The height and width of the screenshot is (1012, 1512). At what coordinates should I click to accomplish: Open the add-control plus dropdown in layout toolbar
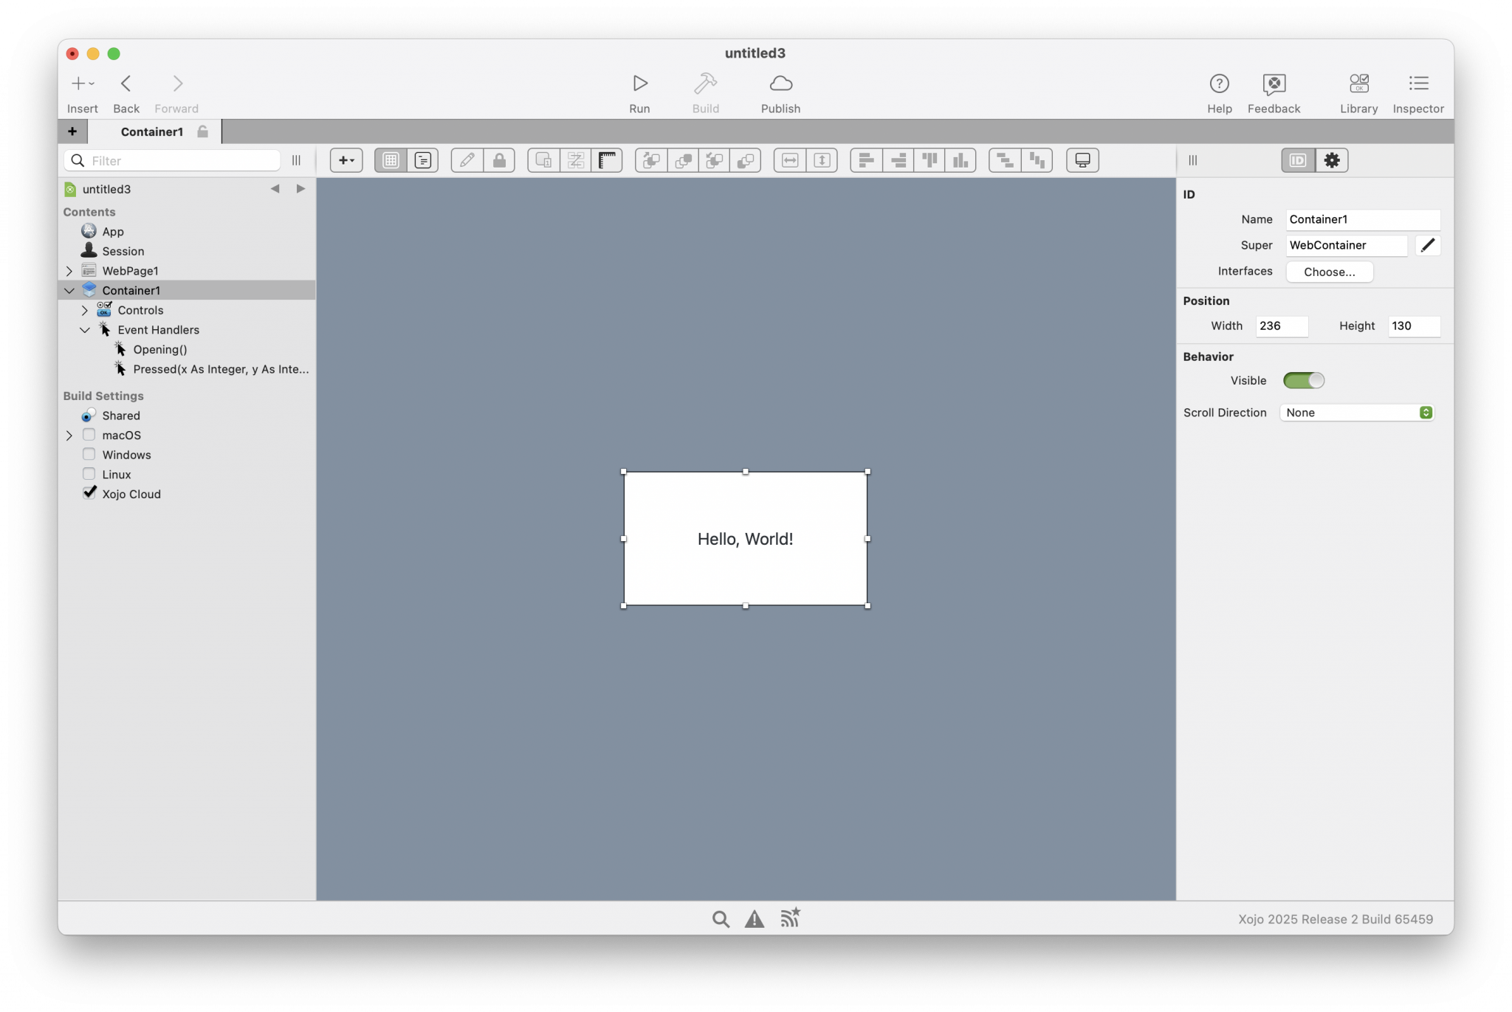(x=346, y=160)
